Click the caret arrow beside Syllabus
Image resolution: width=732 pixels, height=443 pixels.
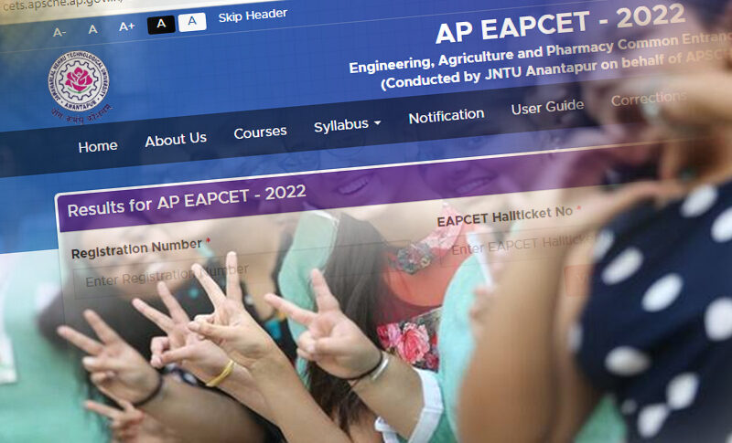tap(377, 122)
